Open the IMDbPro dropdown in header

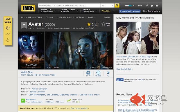(129, 6)
